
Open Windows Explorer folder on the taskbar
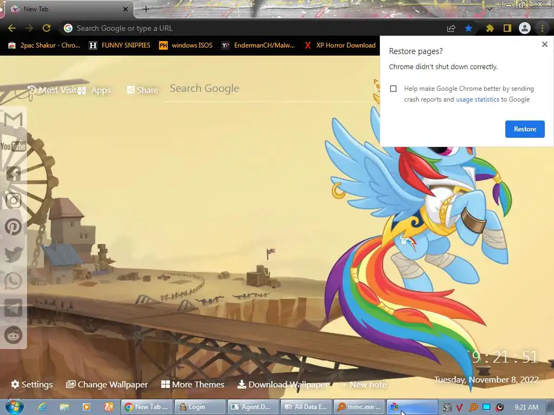click(x=64, y=407)
